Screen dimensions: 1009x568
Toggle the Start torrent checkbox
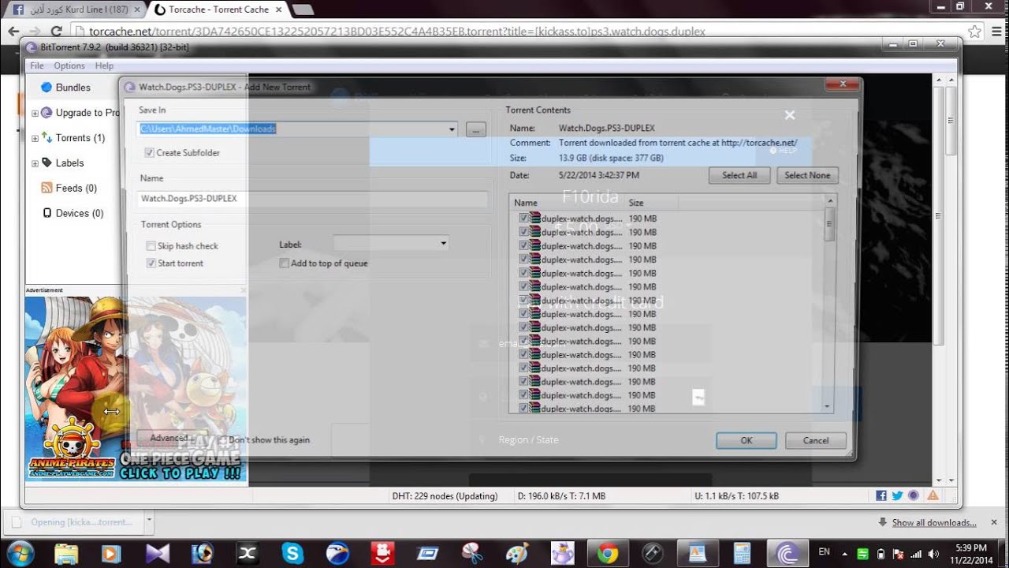pos(151,263)
